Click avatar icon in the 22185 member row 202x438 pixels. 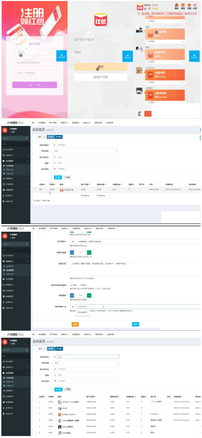[61, 190]
